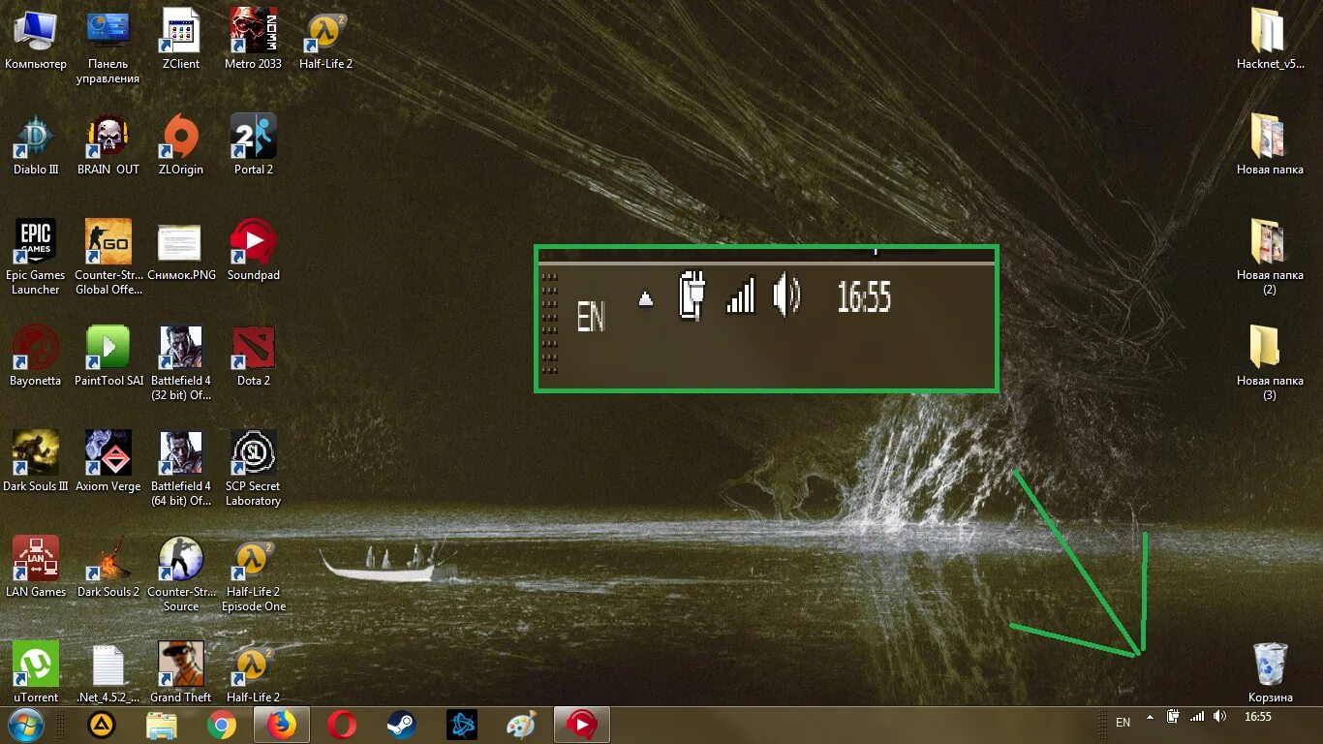Select the uTorrent desktop icon

click(x=36, y=671)
